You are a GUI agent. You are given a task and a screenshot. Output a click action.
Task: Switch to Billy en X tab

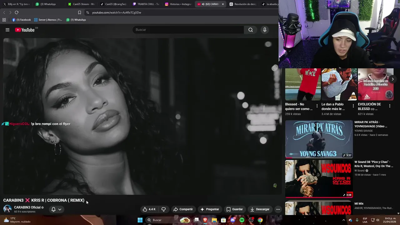pyautogui.click(x=16, y=4)
